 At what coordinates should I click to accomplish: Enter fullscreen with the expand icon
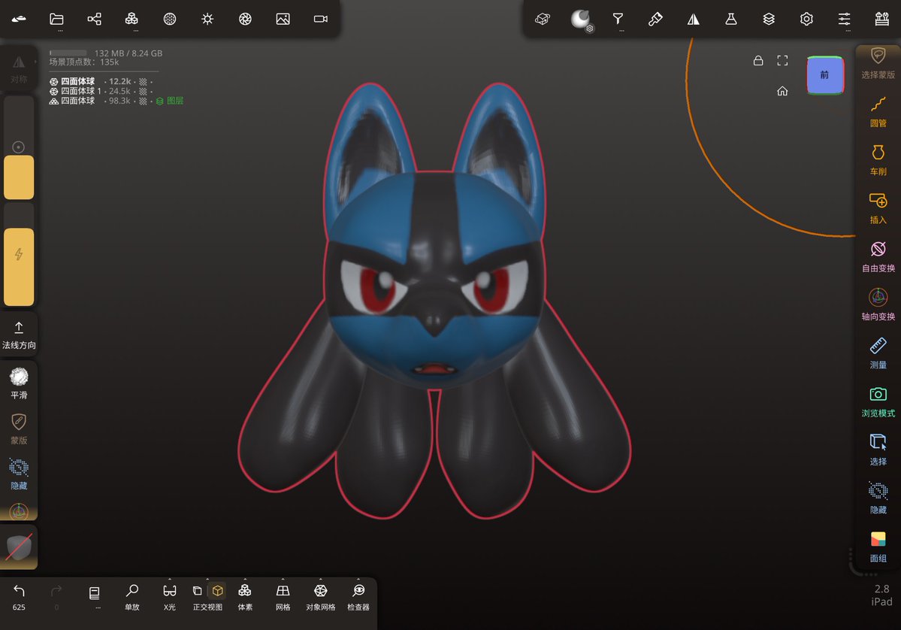pyautogui.click(x=782, y=60)
